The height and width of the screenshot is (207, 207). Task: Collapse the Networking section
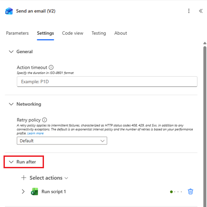point(11,104)
